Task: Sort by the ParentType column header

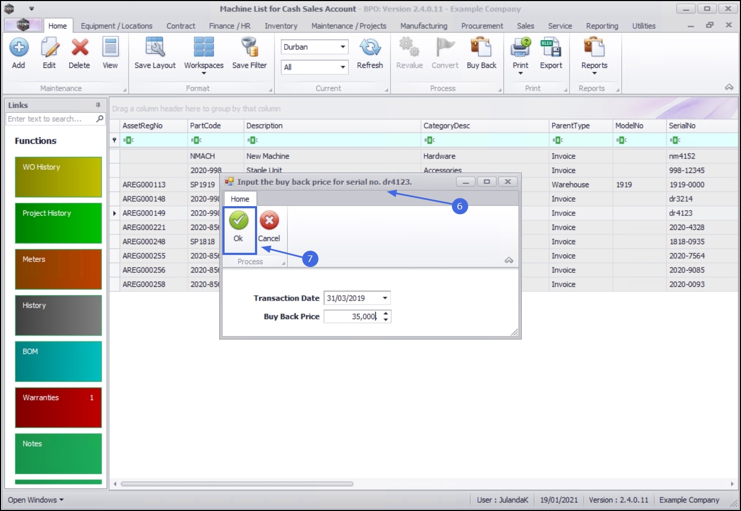Action: tap(581, 125)
